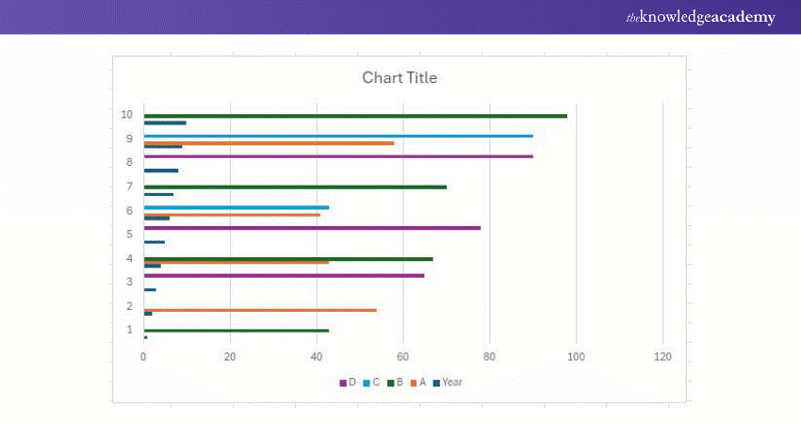This screenshot has height=424, width=801.
Task: Select the vertical axis label 10
Action: tap(126, 114)
